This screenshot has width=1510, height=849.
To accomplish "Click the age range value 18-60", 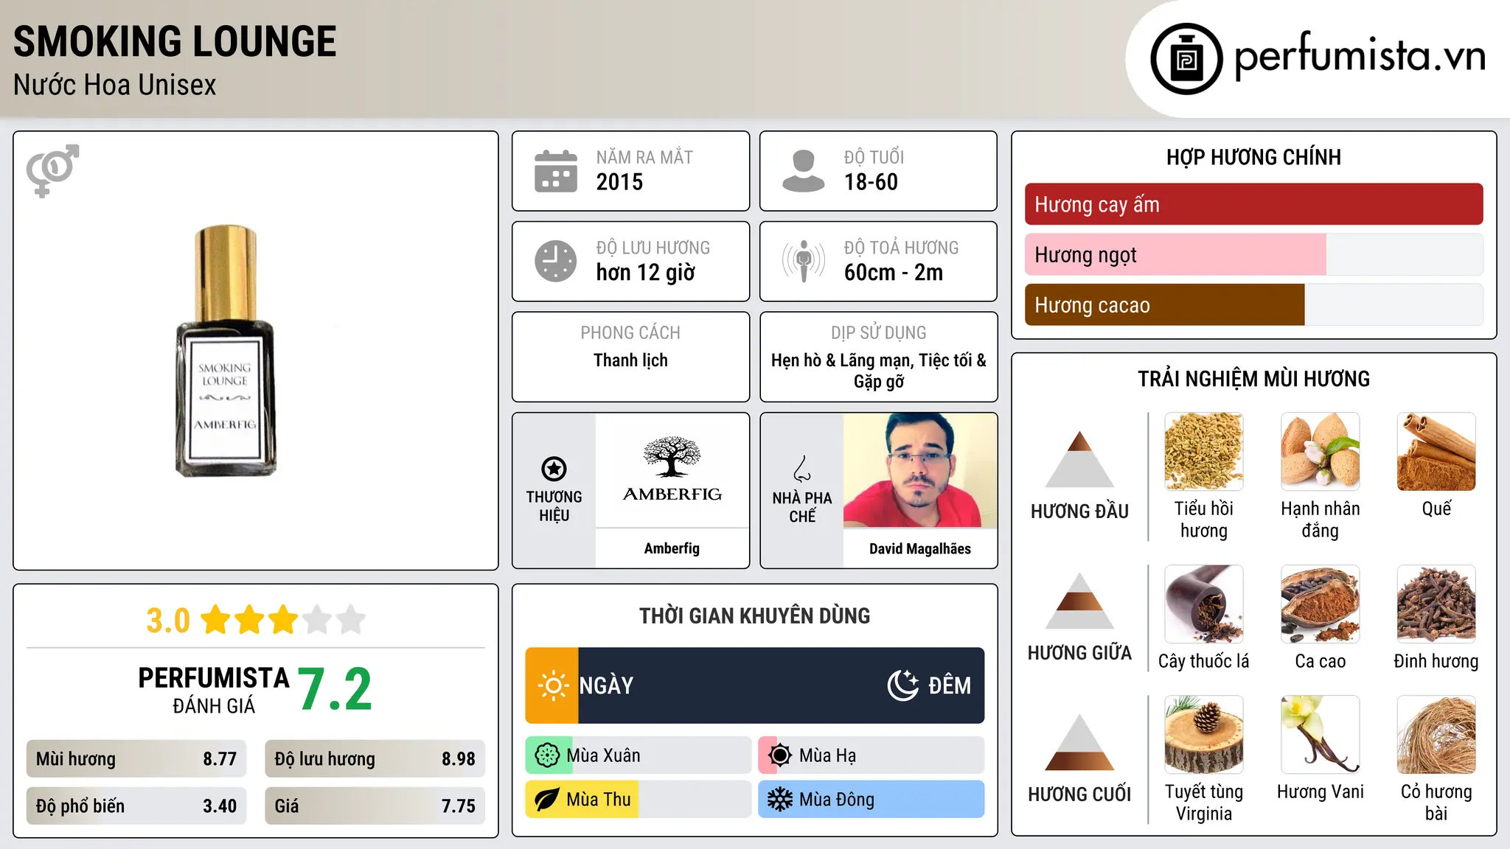I will [x=871, y=182].
